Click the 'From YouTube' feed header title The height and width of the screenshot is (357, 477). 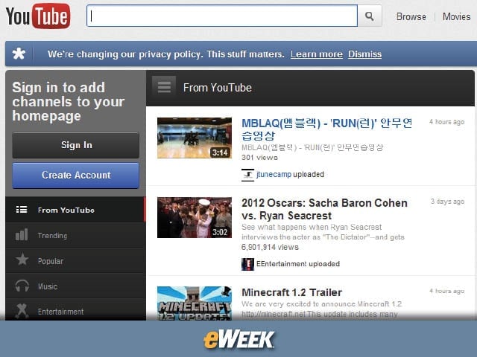click(217, 88)
